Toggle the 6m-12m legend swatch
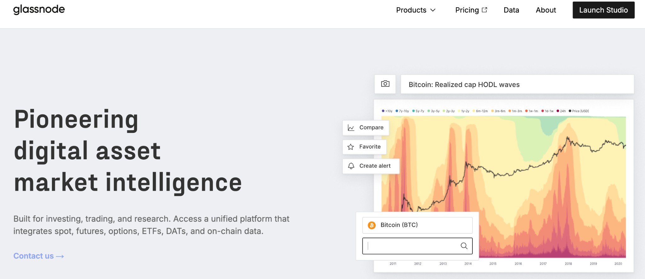The height and width of the screenshot is (279, 645). click(474, 111)
